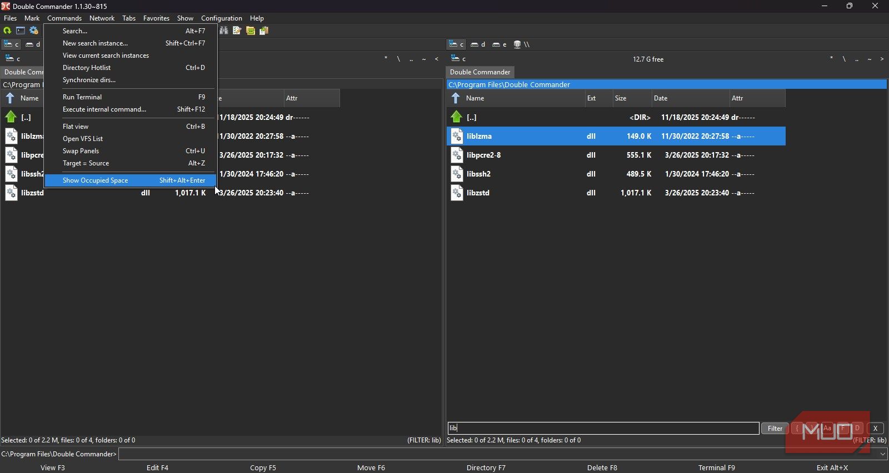Click the 'Move F6' function button
Image resolution: width=889 pixels, height=473 pixels.
point(371,467)
